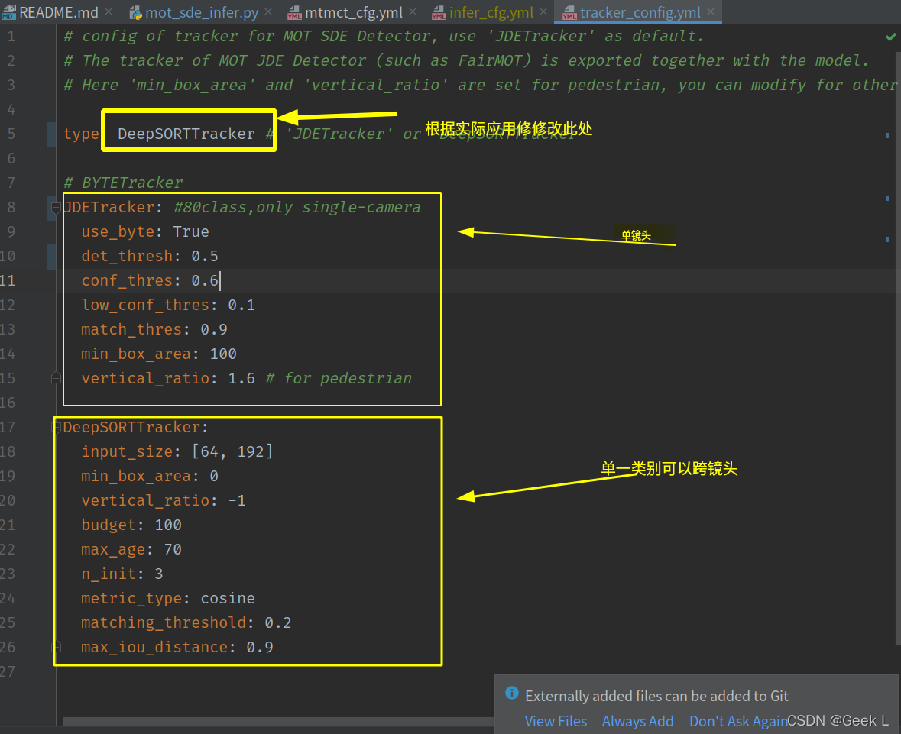Click on DeepSORTTracker value on type line
901x734 pixels.
tap(186, 134)
